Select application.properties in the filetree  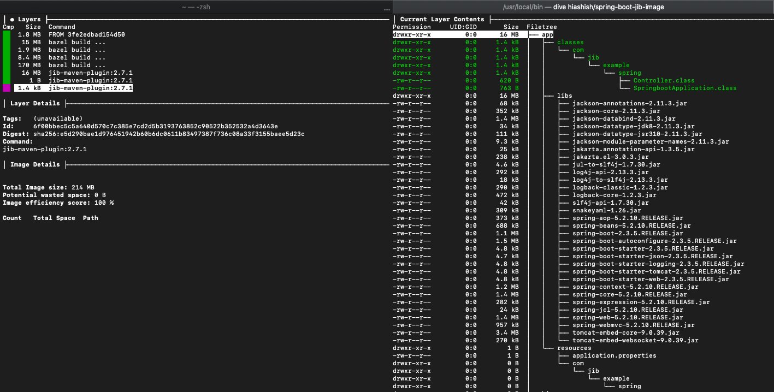tap(615, 355)
